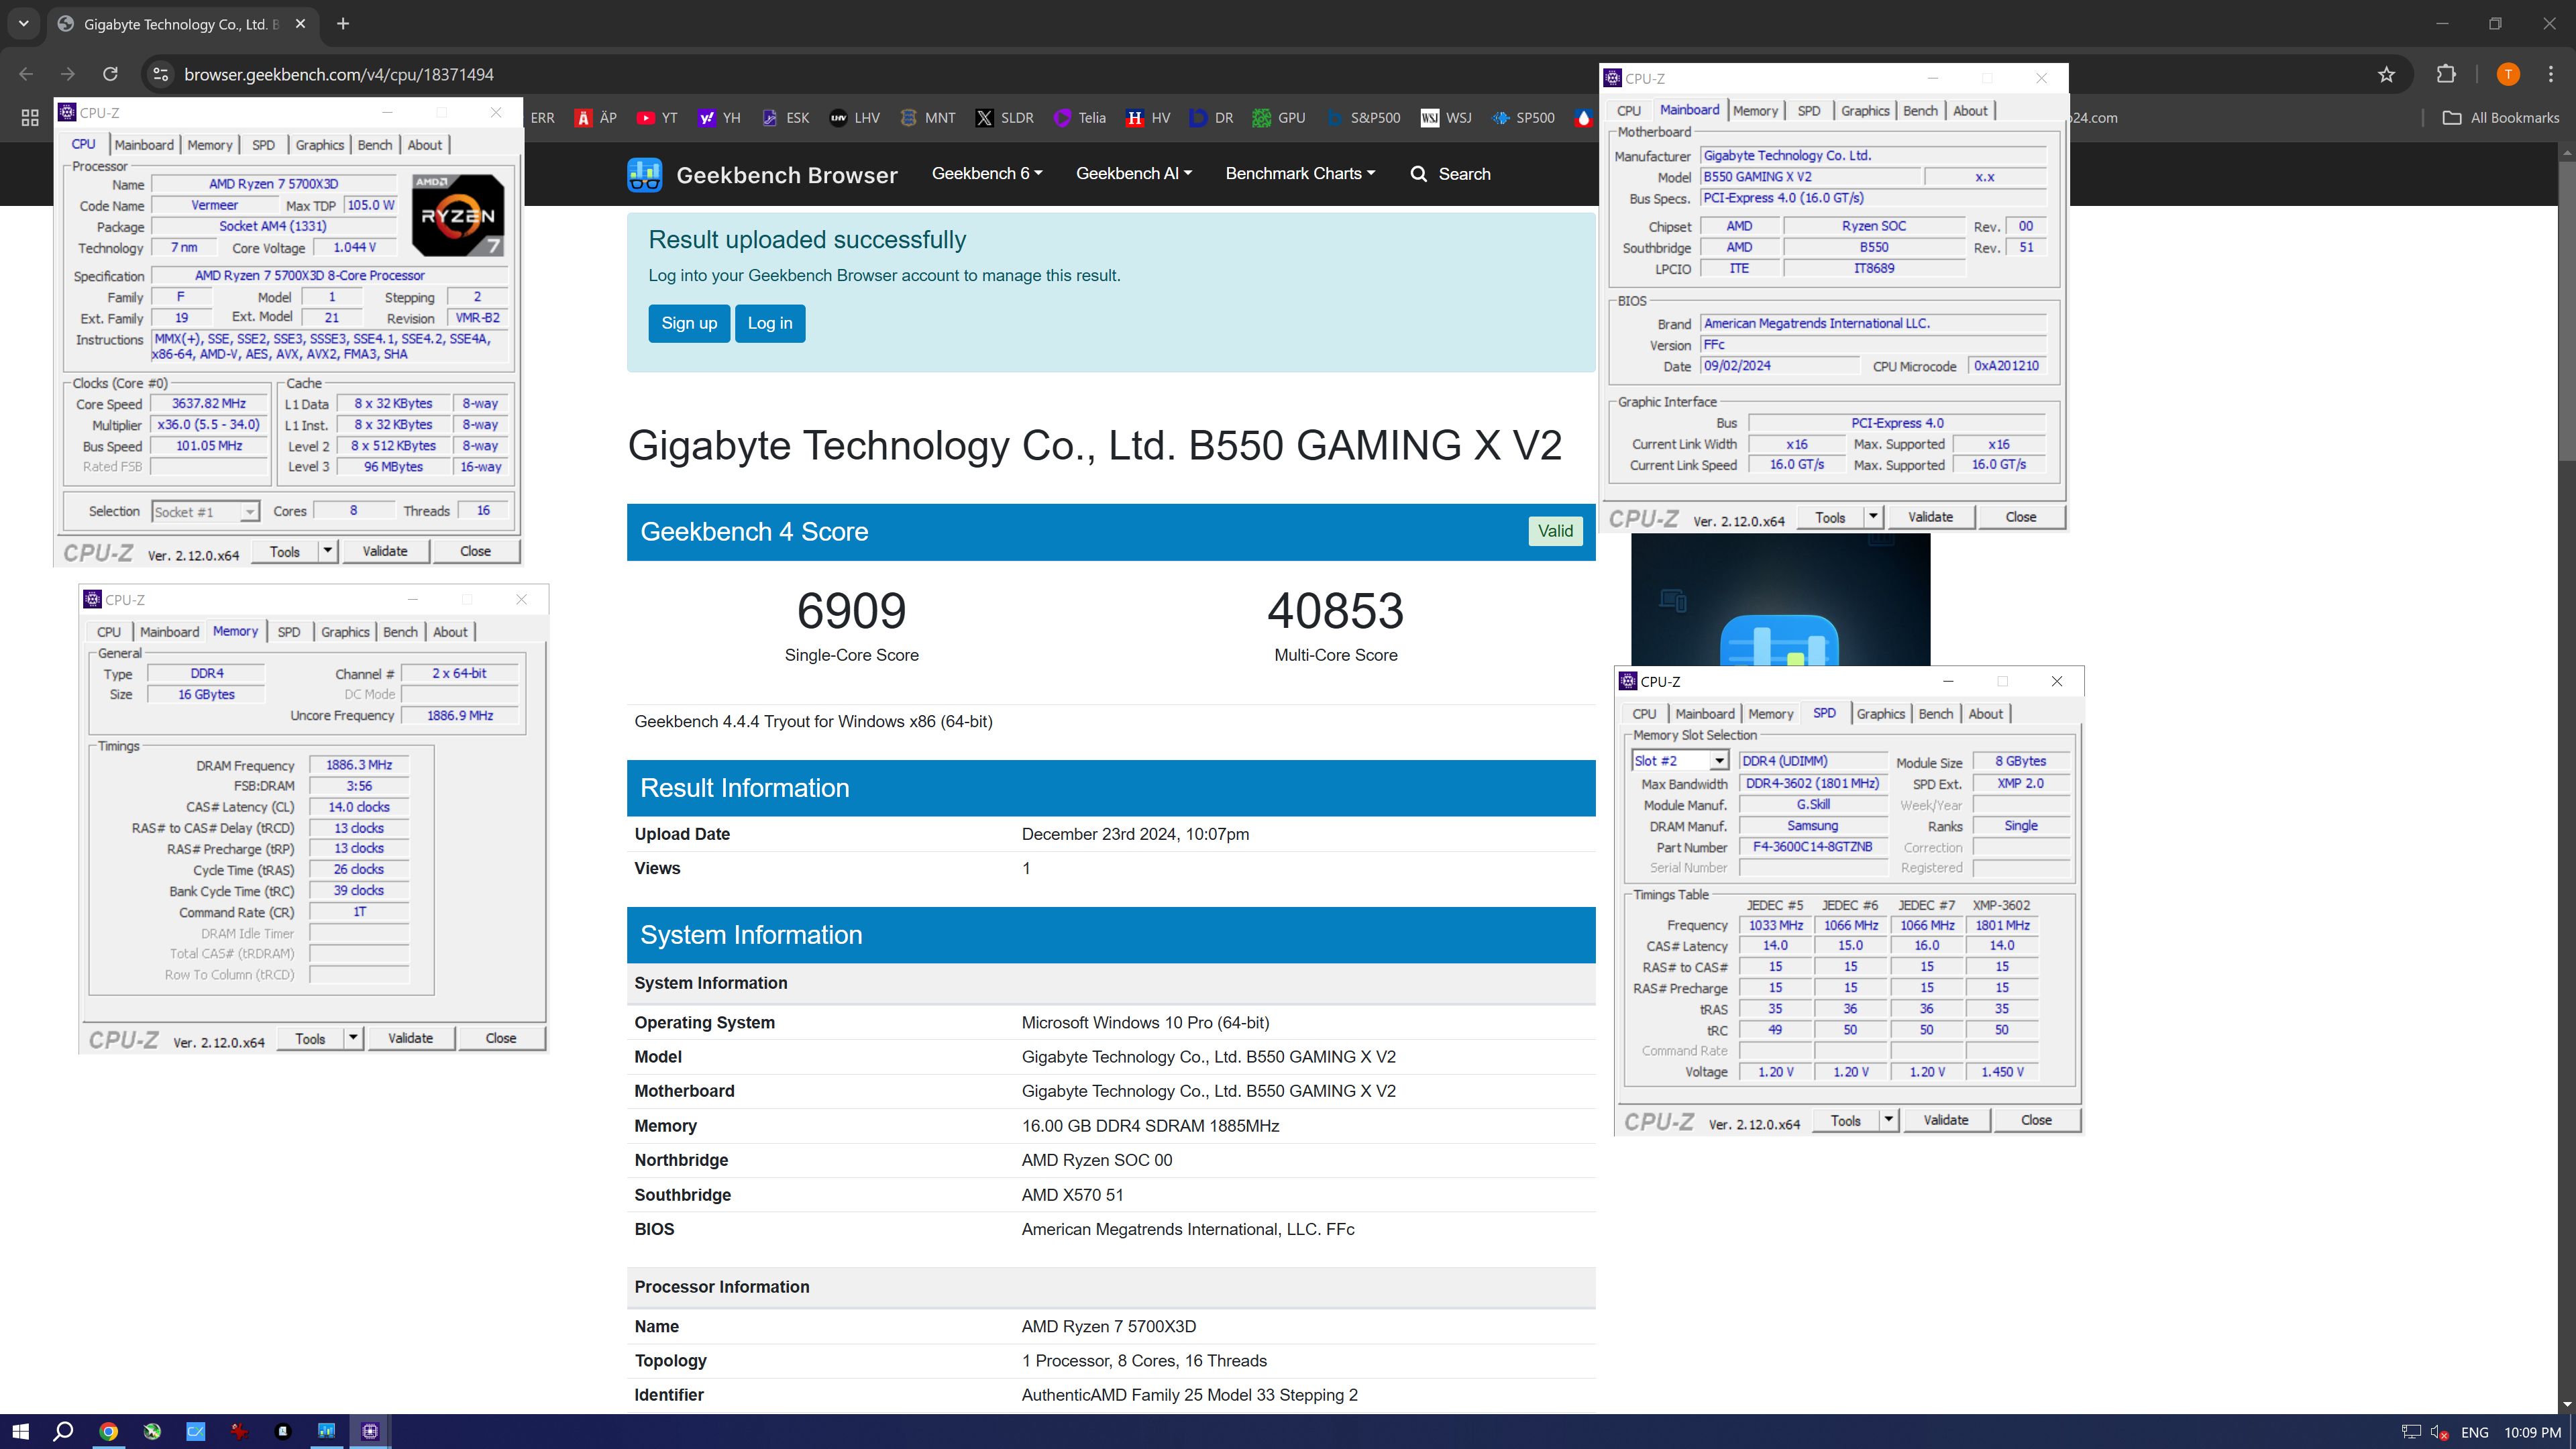Image resolution: width=2576 pixels, height=1449 pixels.
Task: Open All Bookmarks folder
Action: [x=2501, y=118]
